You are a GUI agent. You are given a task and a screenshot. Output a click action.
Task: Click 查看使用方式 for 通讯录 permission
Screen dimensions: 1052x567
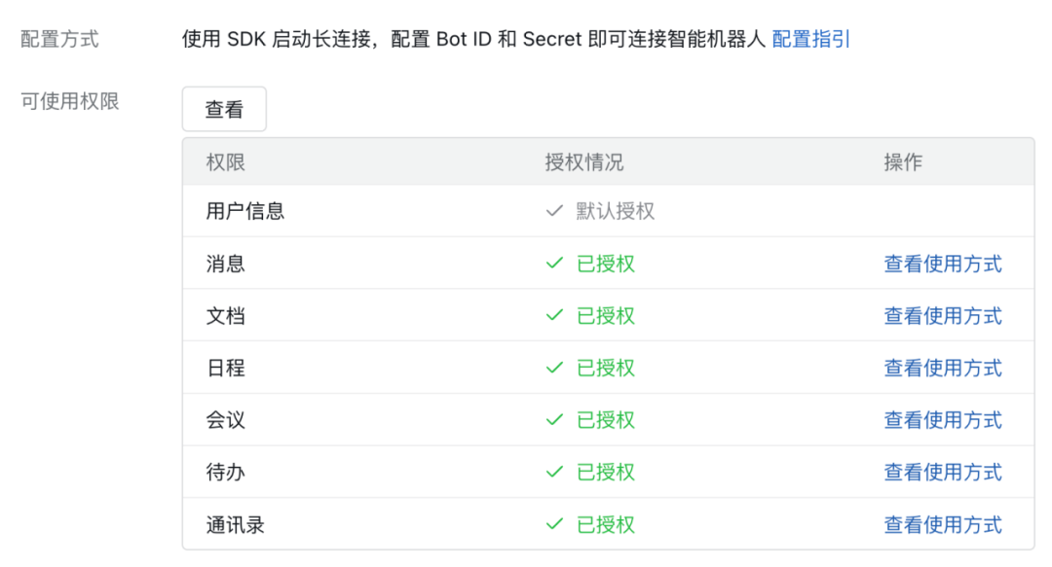pos(942,524)
